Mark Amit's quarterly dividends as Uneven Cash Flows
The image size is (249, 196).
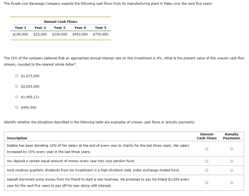click(x=207, y=170)
